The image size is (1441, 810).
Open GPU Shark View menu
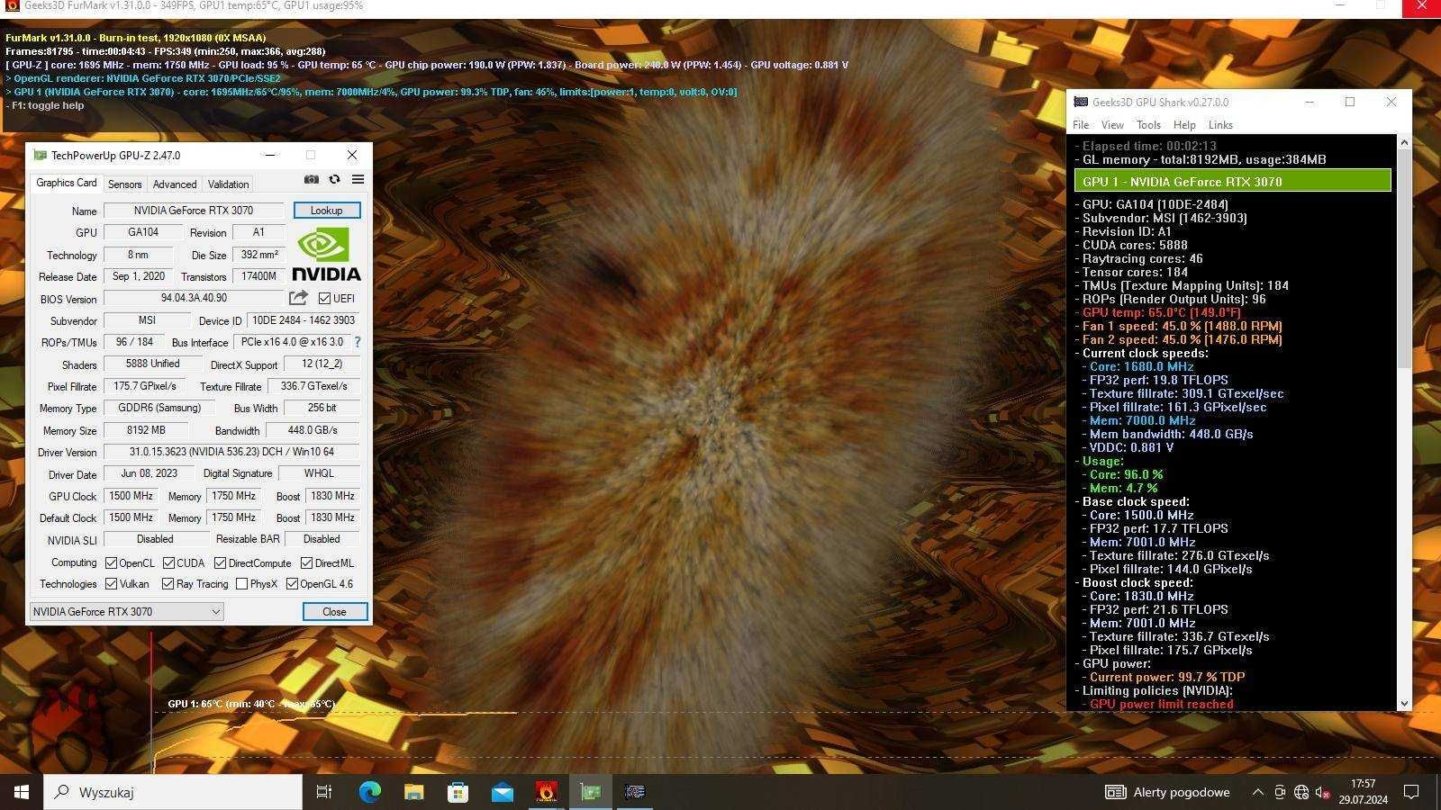tap(1112, 125)
